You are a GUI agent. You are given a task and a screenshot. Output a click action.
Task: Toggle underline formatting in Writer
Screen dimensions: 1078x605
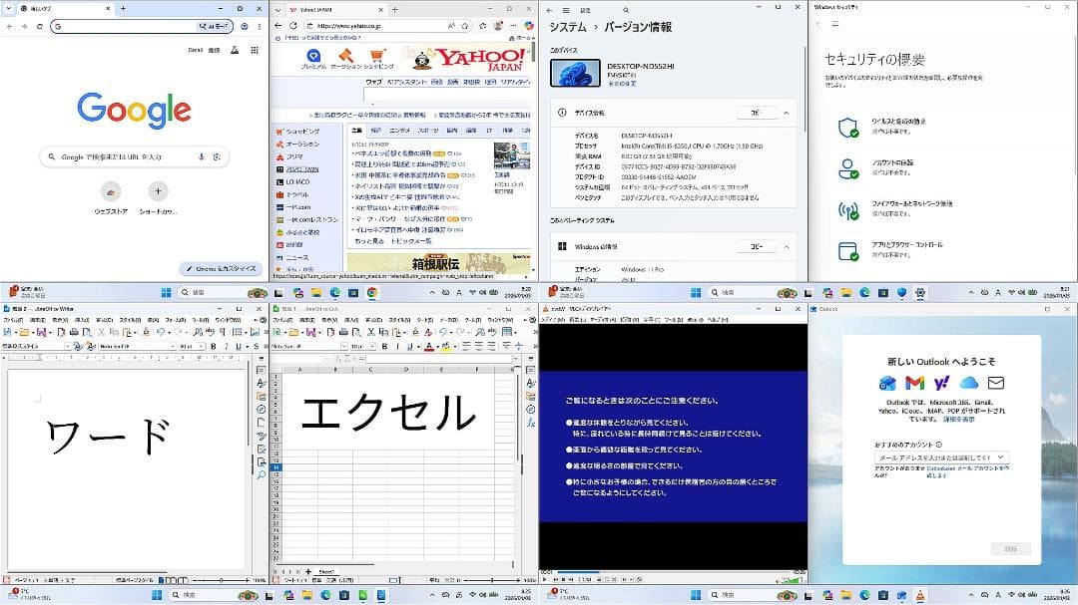[x=239, y=346]
